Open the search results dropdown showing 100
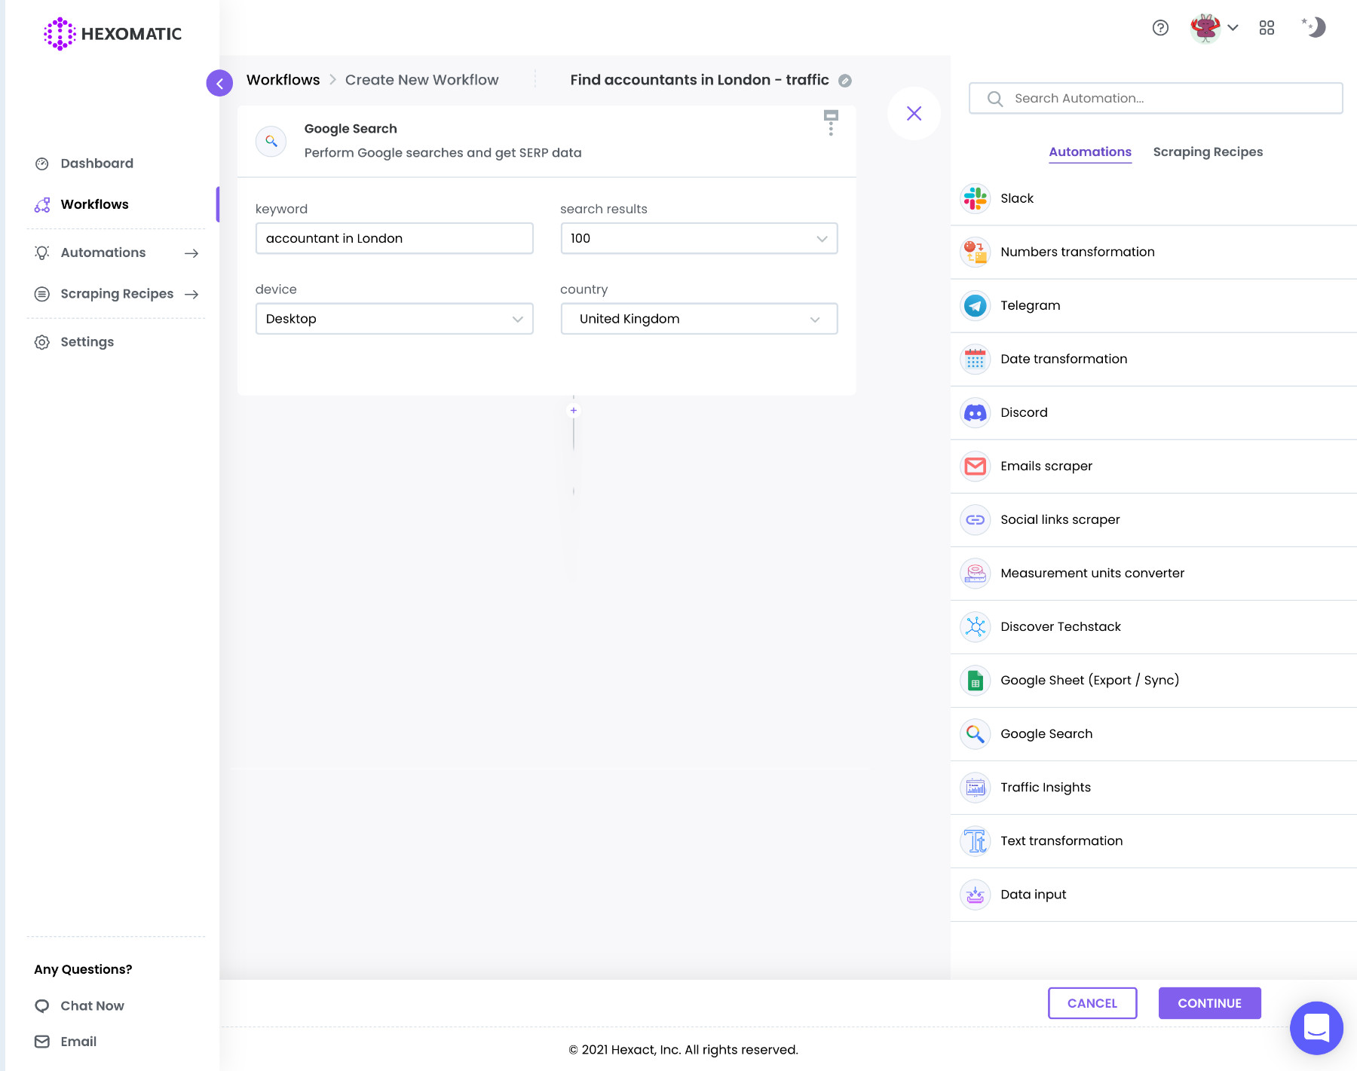The image size is (1357, 1071). click(699, 238)
